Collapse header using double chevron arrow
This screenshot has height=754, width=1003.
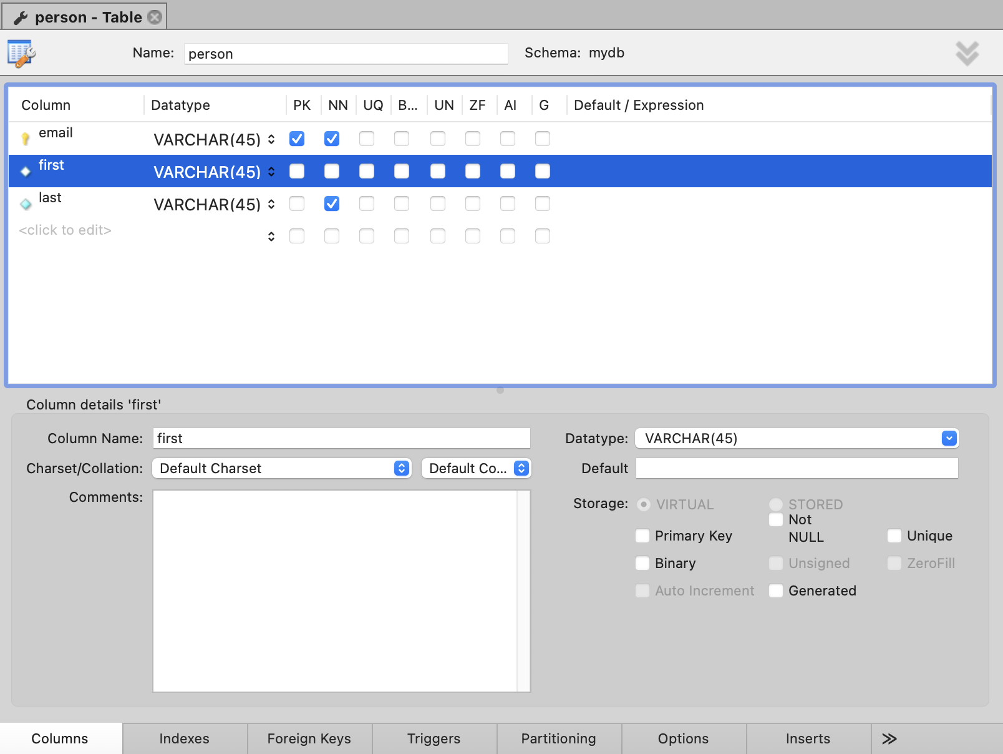[967, 54]
